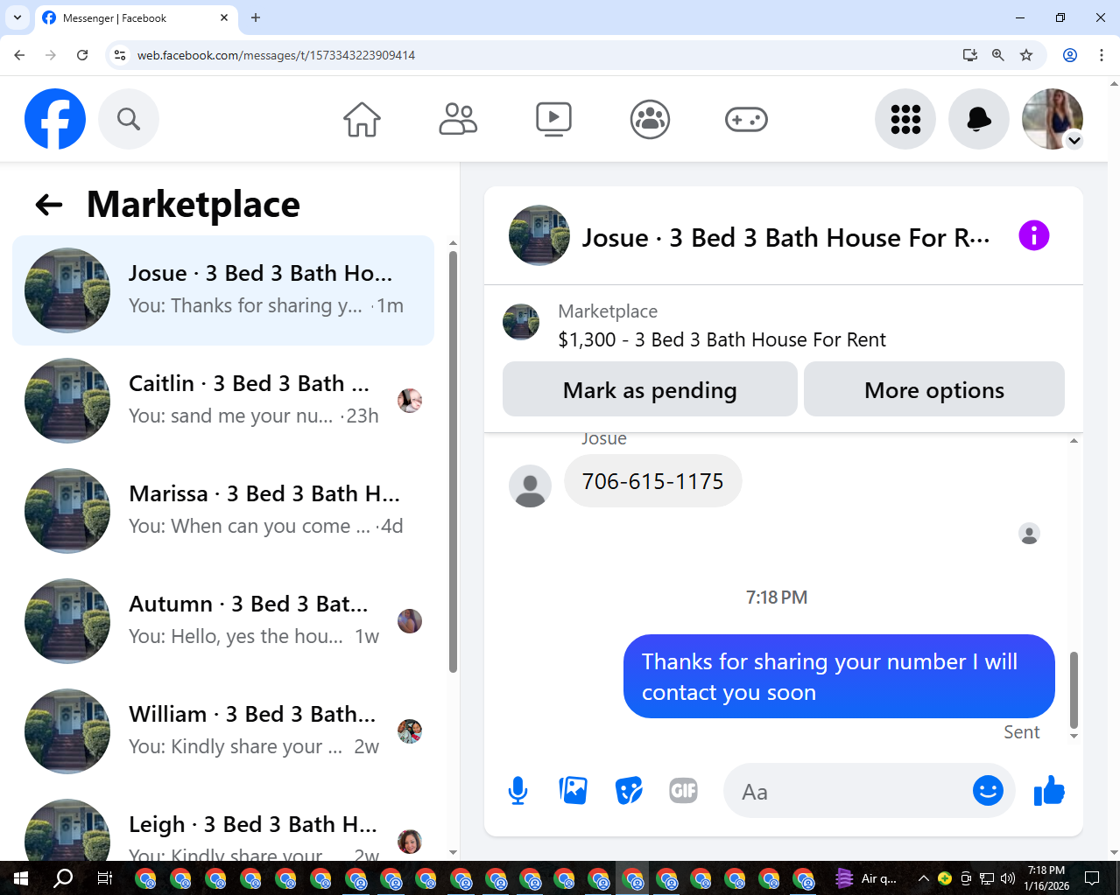Click the Messenger browser tab
The image size is (1120, 895).
tap(136, 17)
